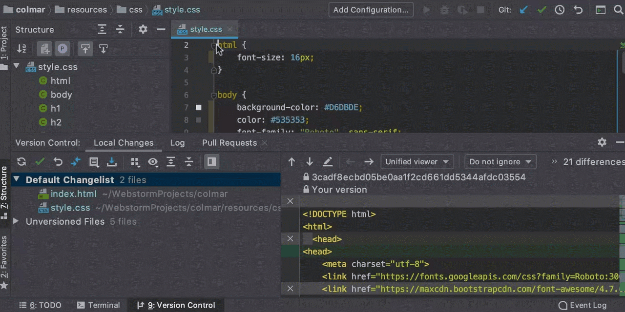Refresh Local Changes with refresh icon

click(x=21, y=162)
